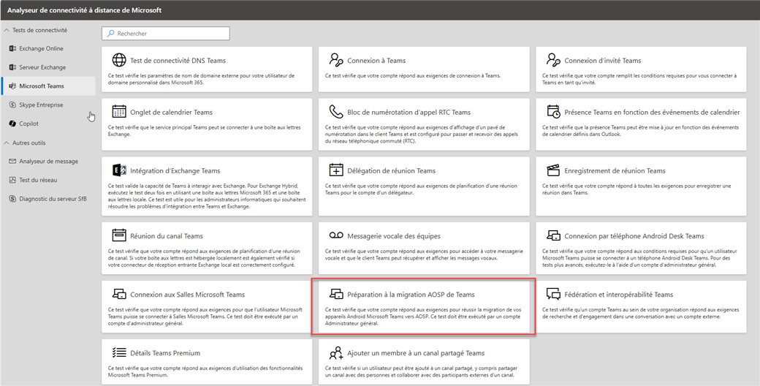Click the Copilot sidebar icon
The image size is (760, 386).
(12, 124)
